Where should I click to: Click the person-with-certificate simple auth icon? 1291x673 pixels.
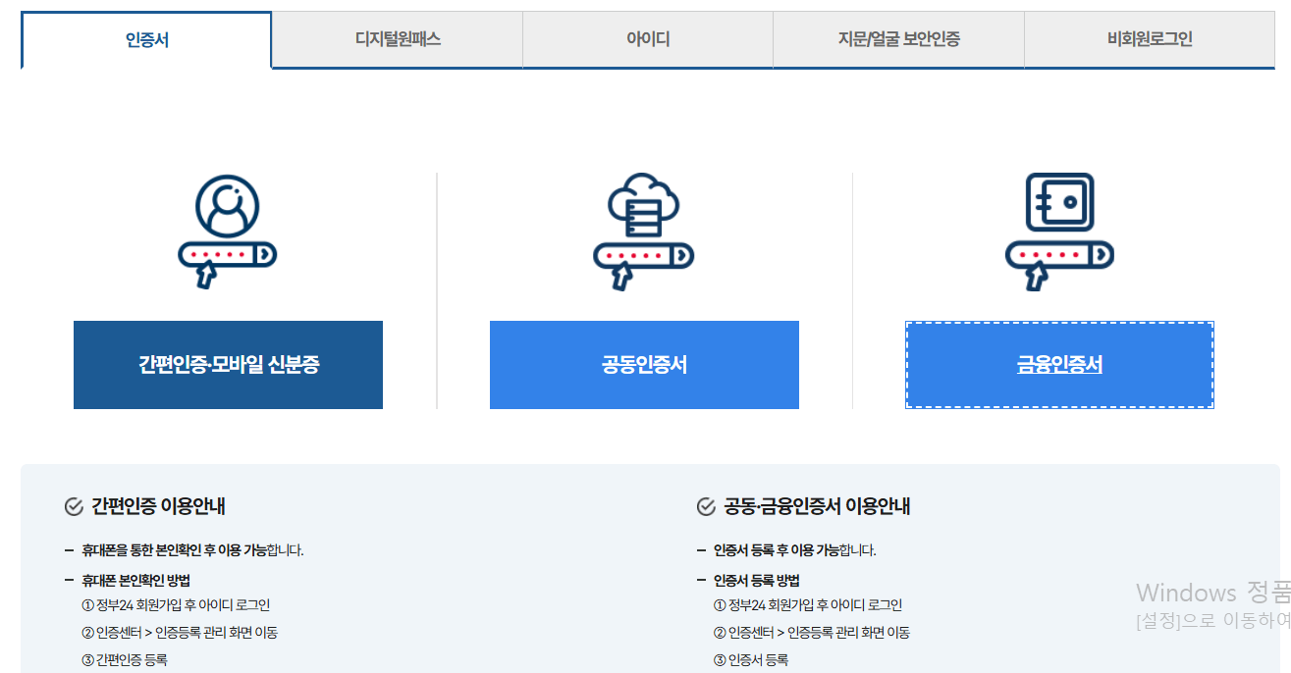[228, 226]
